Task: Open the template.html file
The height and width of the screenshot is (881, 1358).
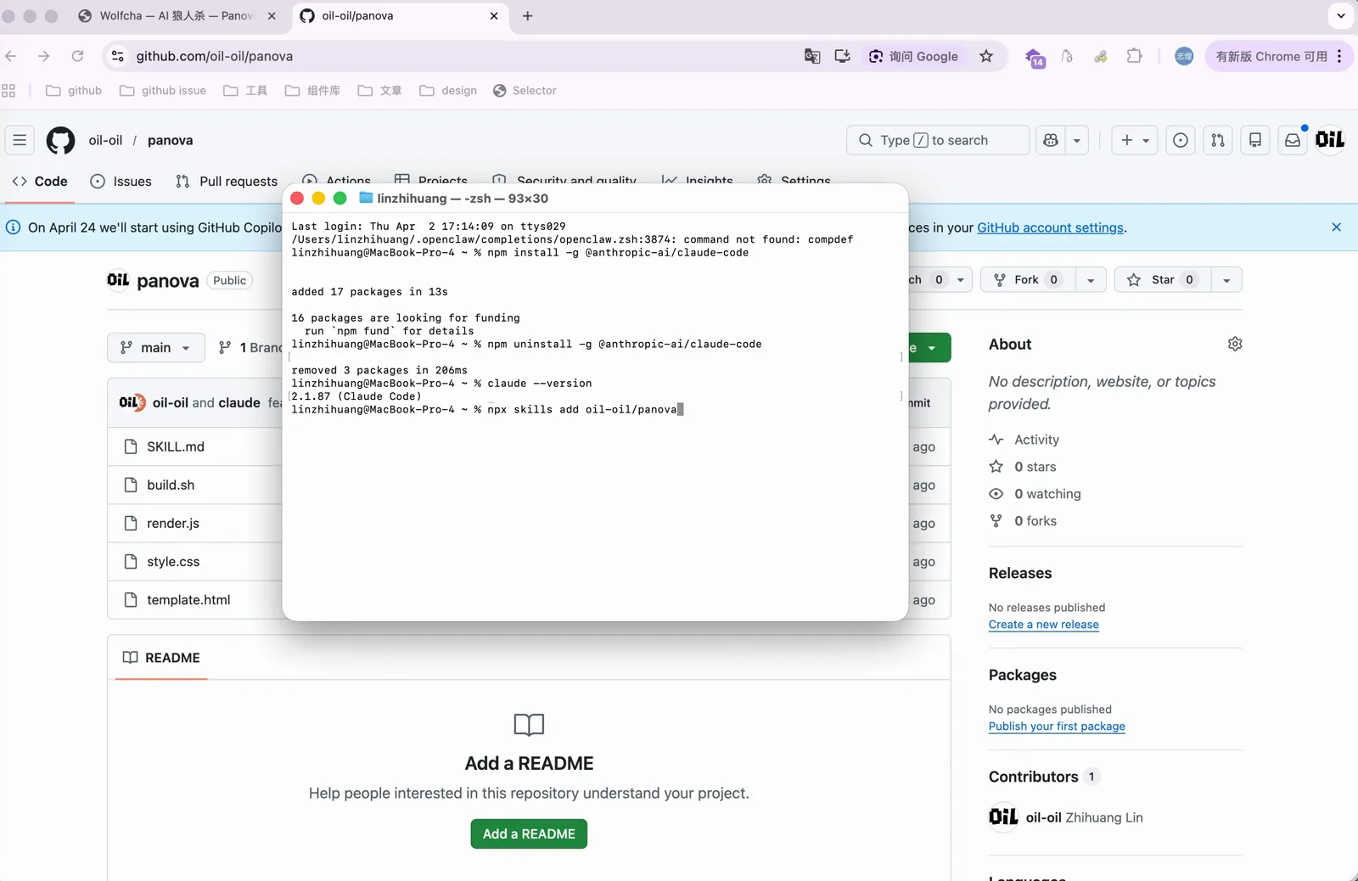Action: coord(188,599)
